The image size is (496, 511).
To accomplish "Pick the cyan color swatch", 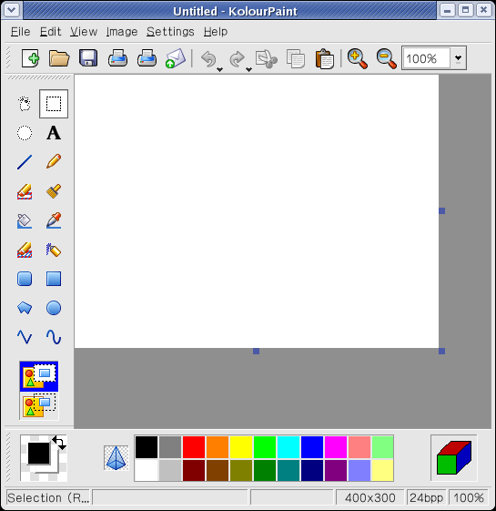I will click(x=288, y=447).
